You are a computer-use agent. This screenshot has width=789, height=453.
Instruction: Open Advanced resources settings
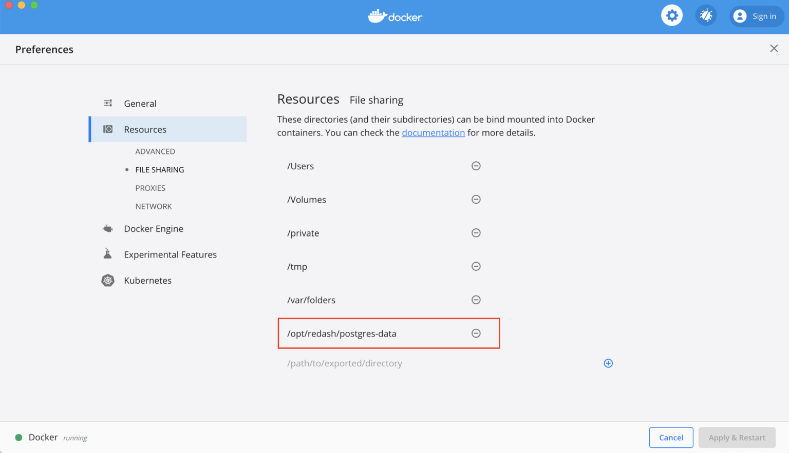pos(155,151)
